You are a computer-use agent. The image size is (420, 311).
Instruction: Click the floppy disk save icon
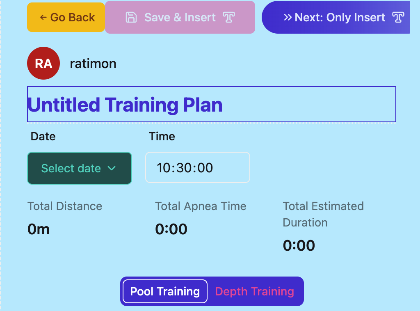(x=131, y=17)
